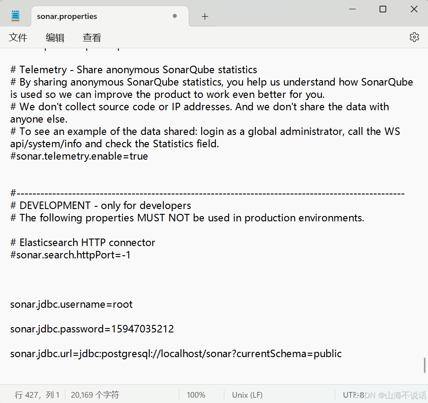428x403 pixels.
Task: Click the CSDN watermark text
Action: click(386, 395)
